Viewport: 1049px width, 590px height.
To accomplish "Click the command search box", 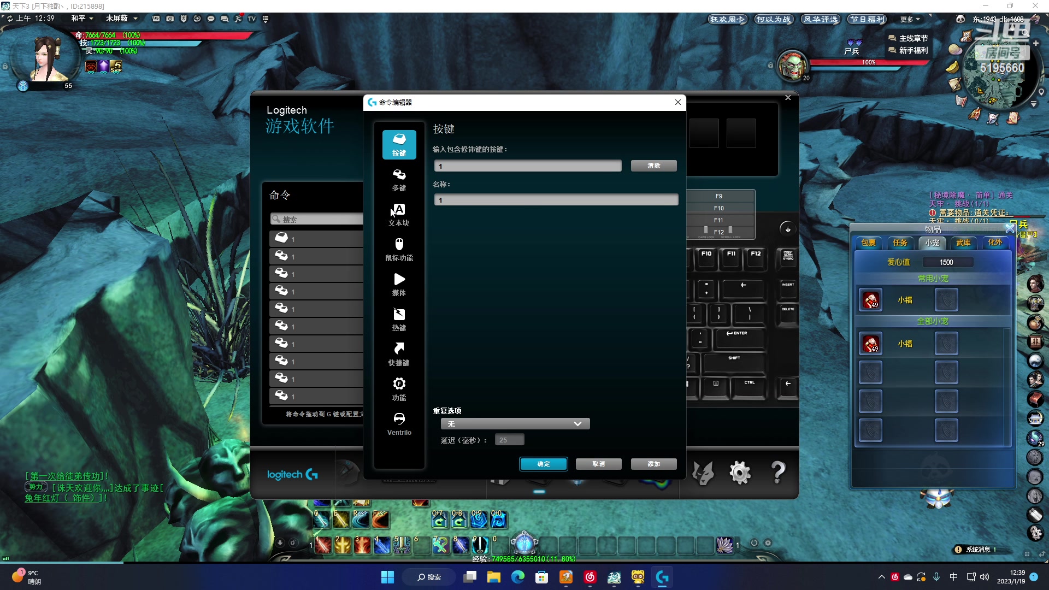I will point(317,219).
